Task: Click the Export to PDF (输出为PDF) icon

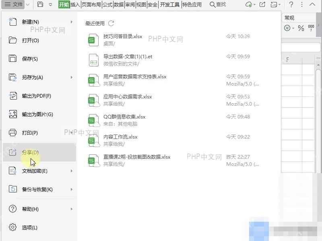Action: point(12,96)
